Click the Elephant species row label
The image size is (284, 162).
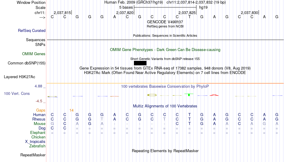38,133
